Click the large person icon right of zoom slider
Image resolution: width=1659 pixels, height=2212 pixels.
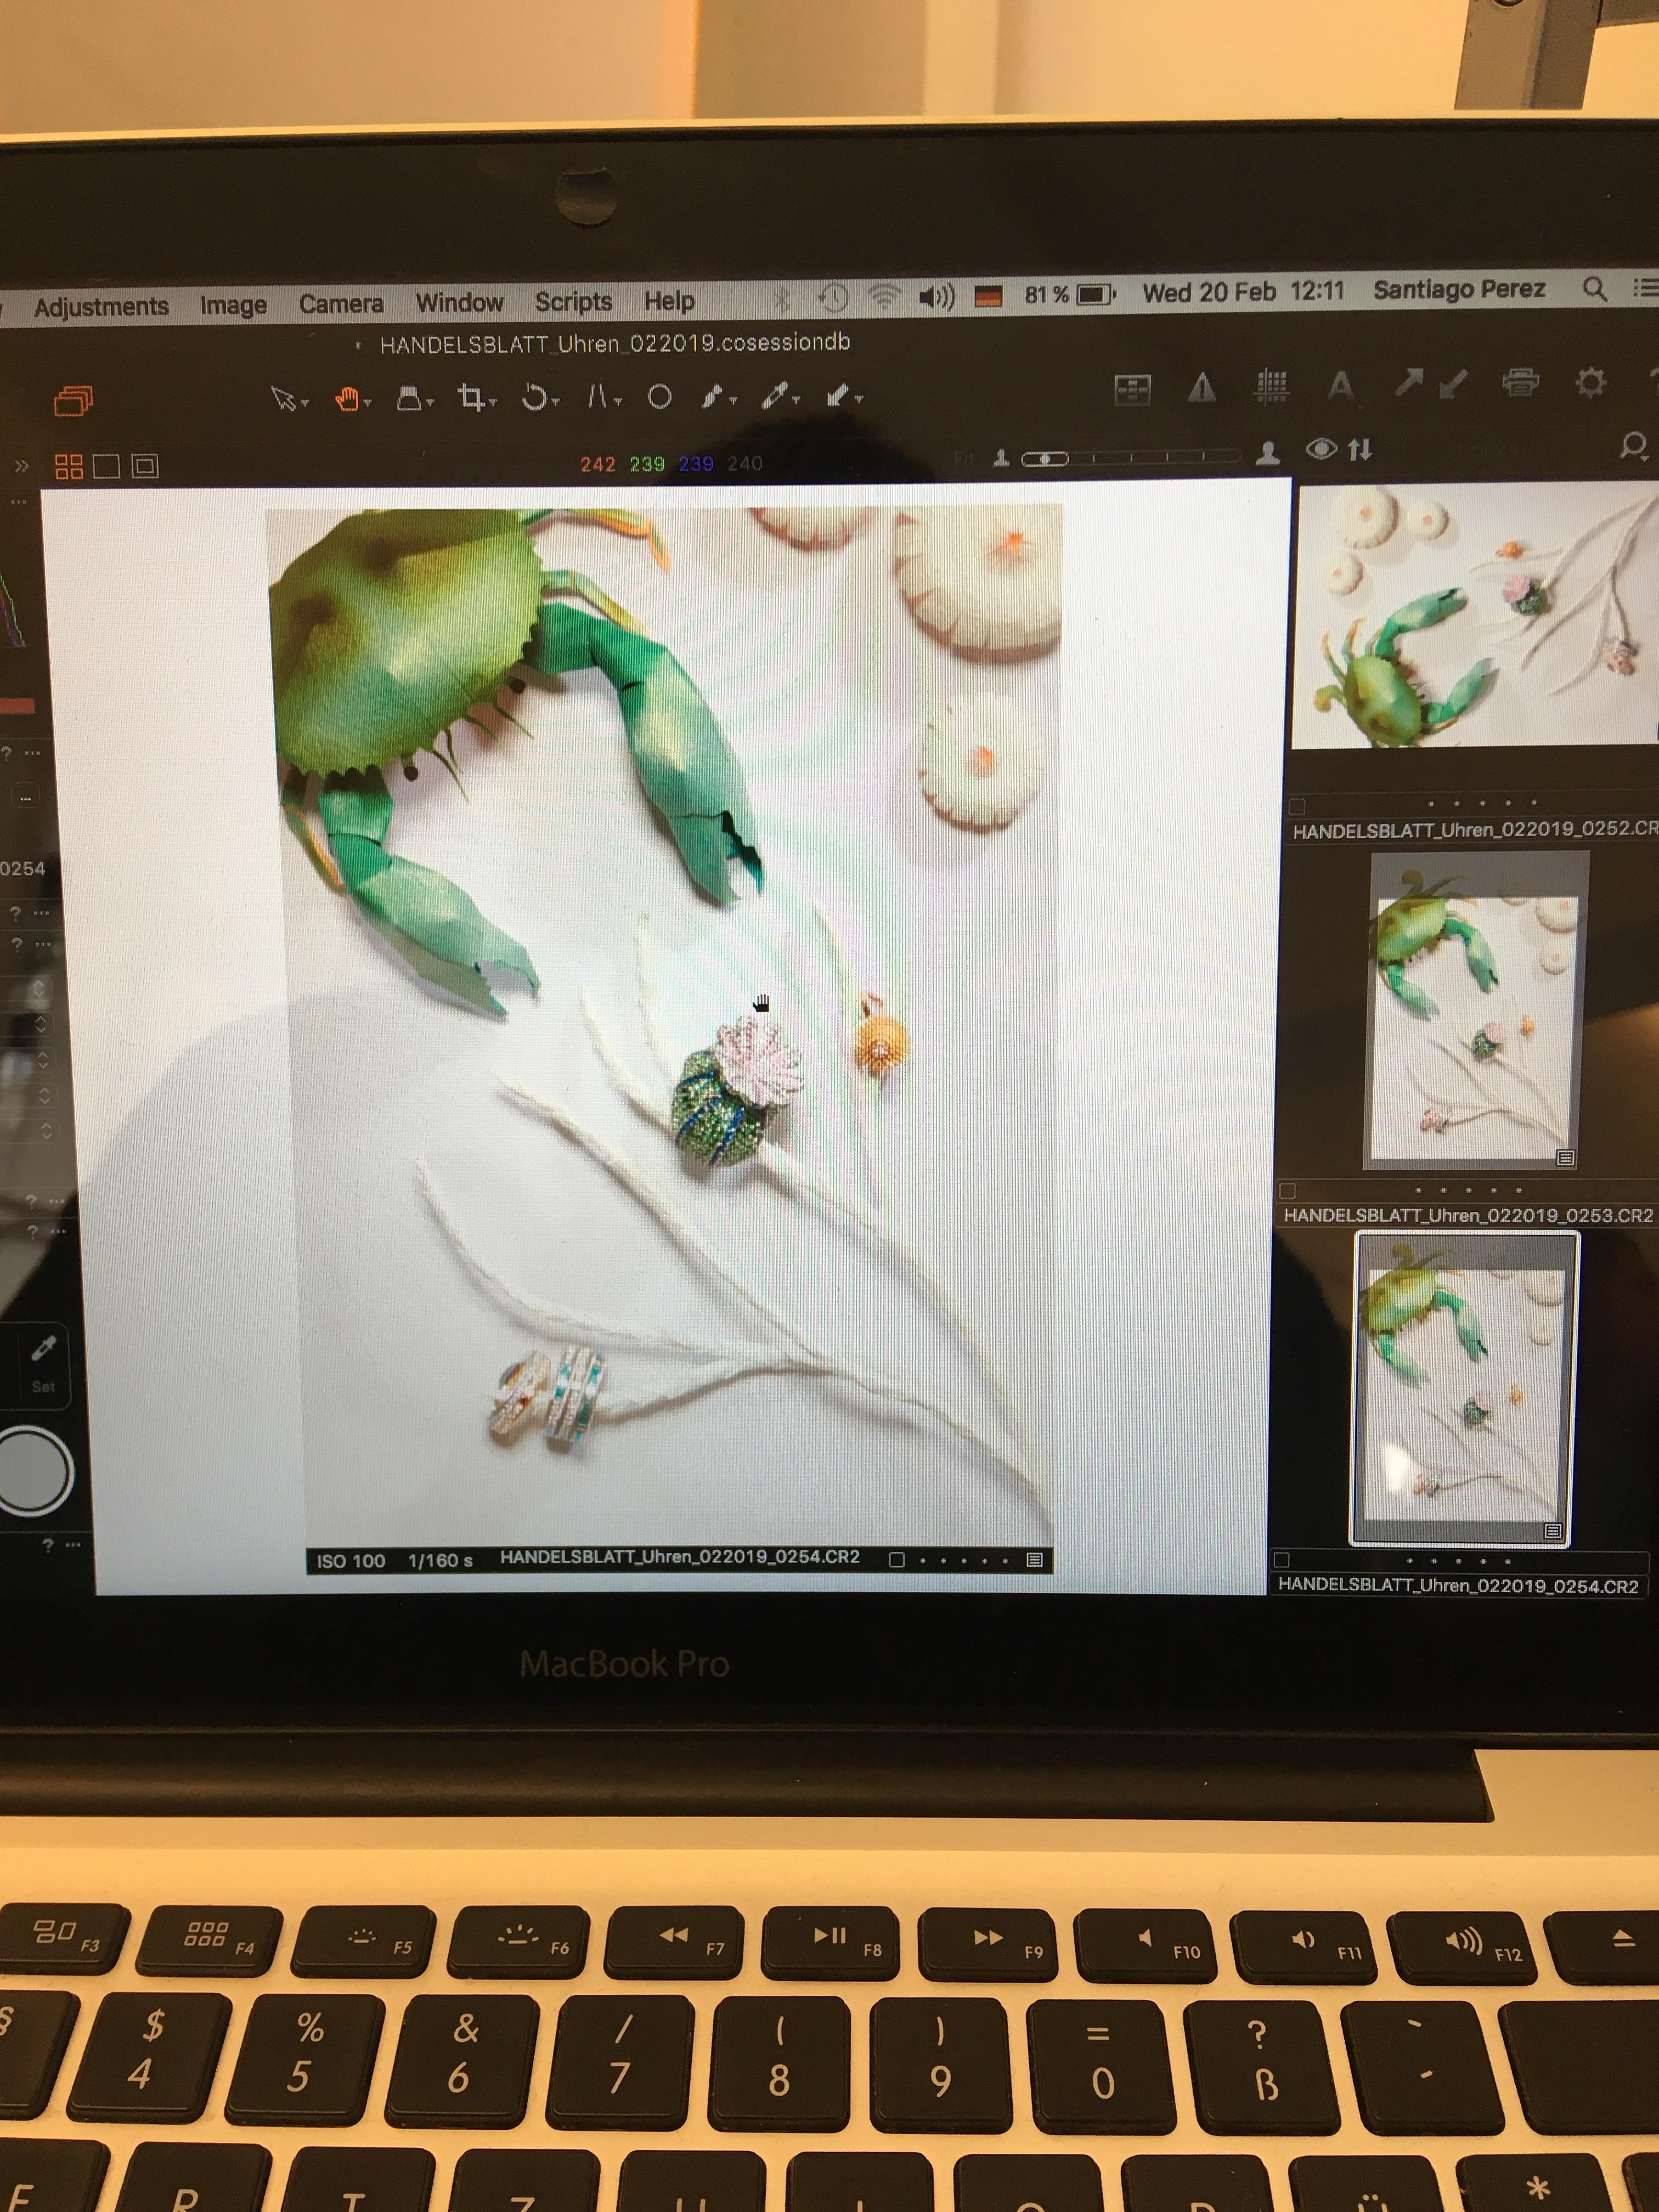pos(1268,453)
